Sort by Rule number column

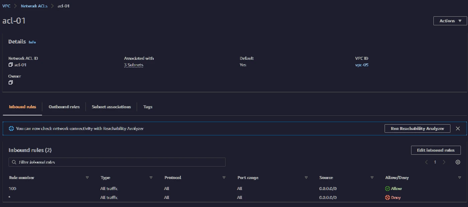[87, 178]
